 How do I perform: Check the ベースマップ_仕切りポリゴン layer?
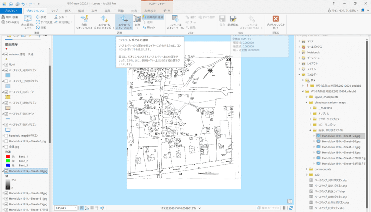[6, 81]
